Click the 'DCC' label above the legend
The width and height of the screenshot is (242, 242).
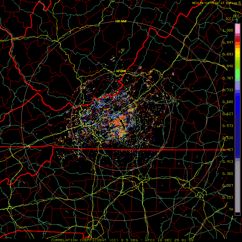(x=236, y=16)
